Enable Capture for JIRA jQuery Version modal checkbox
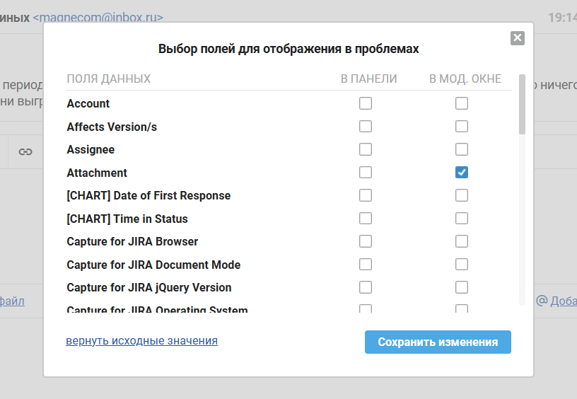The image size is (577, 399). pos(462,287)
